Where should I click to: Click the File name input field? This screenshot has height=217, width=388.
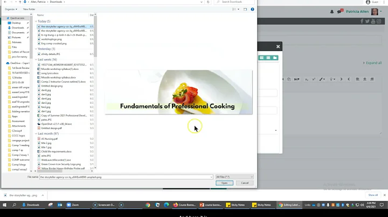click(x=126, y=177)
